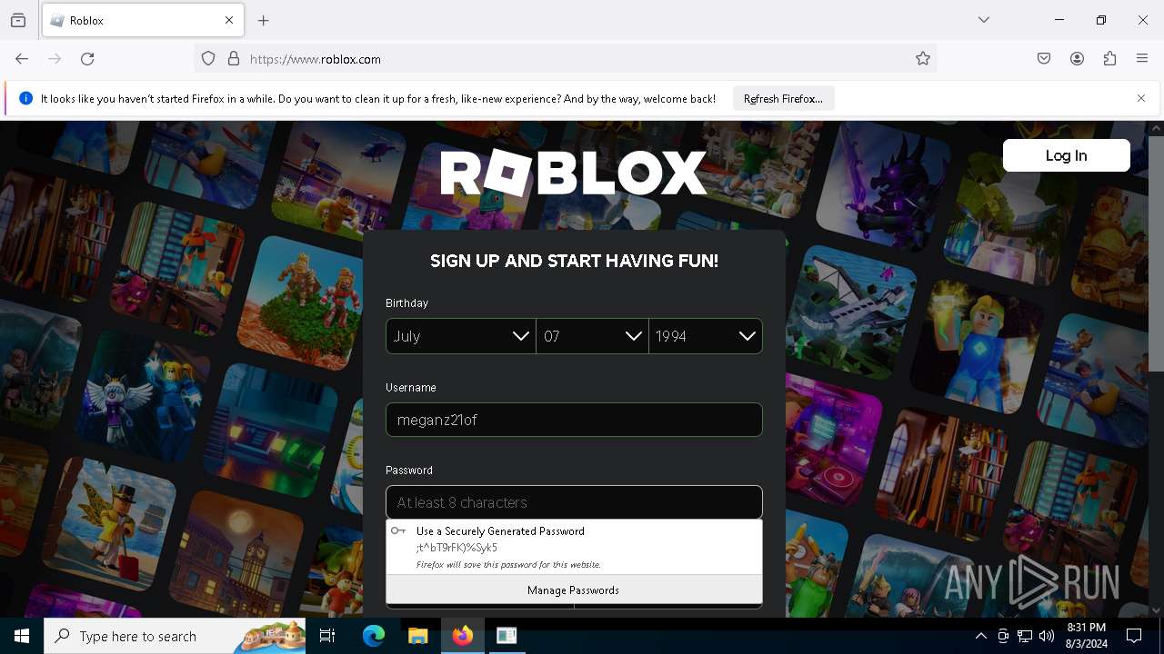Click the page vertical scrollbar
The height and width of the screenshot is (654, 1164).
click(x=1156, y=253)
